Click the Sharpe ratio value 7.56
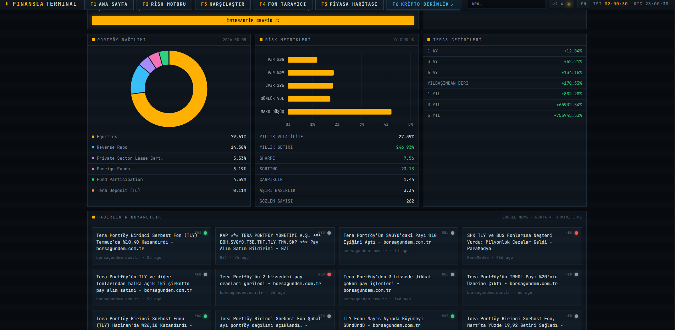 pyautogui.click(x=409, y=158)
